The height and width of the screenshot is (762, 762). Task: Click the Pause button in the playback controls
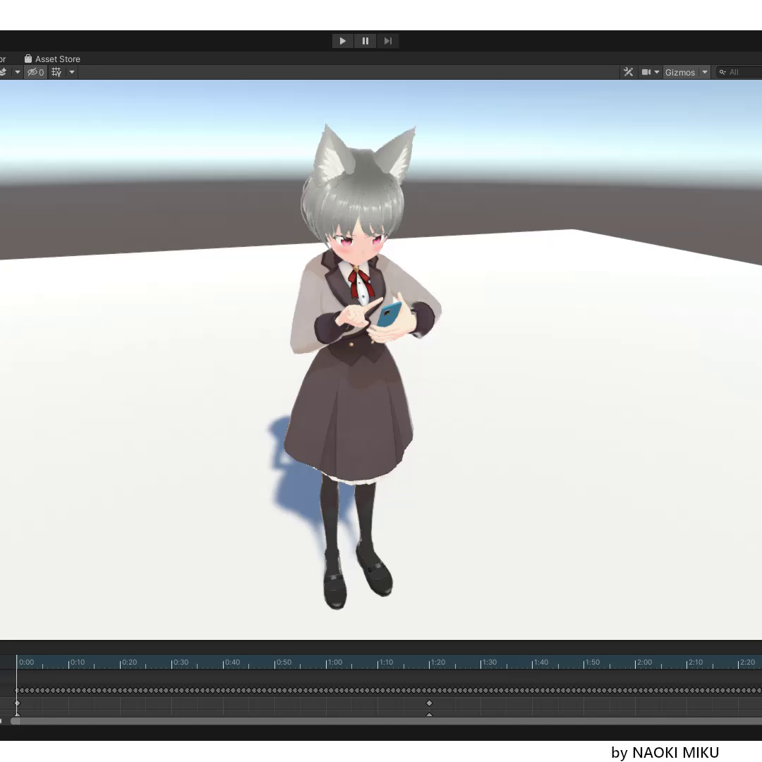(365, 40)
